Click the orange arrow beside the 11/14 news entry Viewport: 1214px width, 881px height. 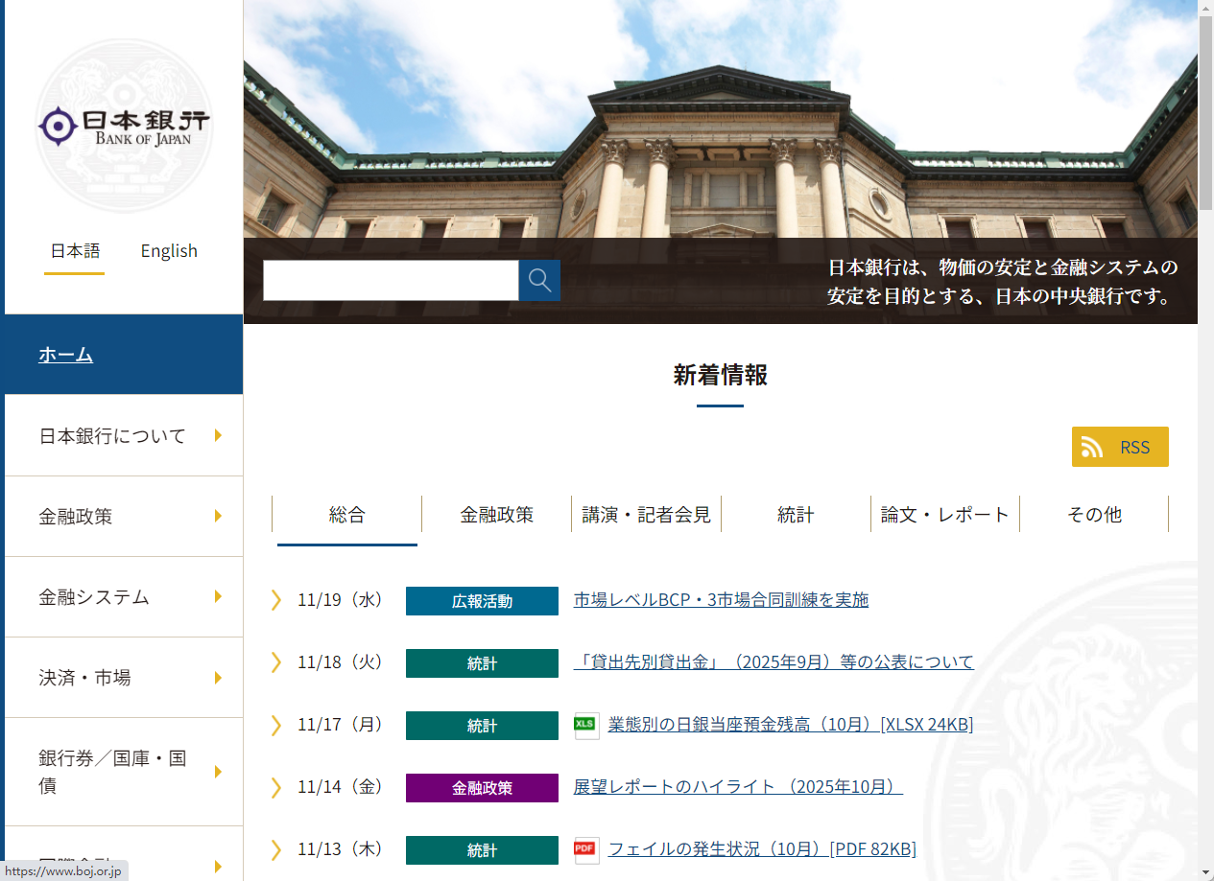(x=276, y=787)
